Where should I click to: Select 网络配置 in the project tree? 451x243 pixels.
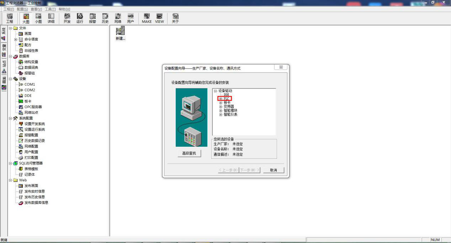[x=31, y=146]
